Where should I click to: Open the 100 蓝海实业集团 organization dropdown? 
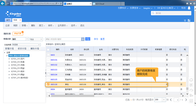(x=166, y=8)
